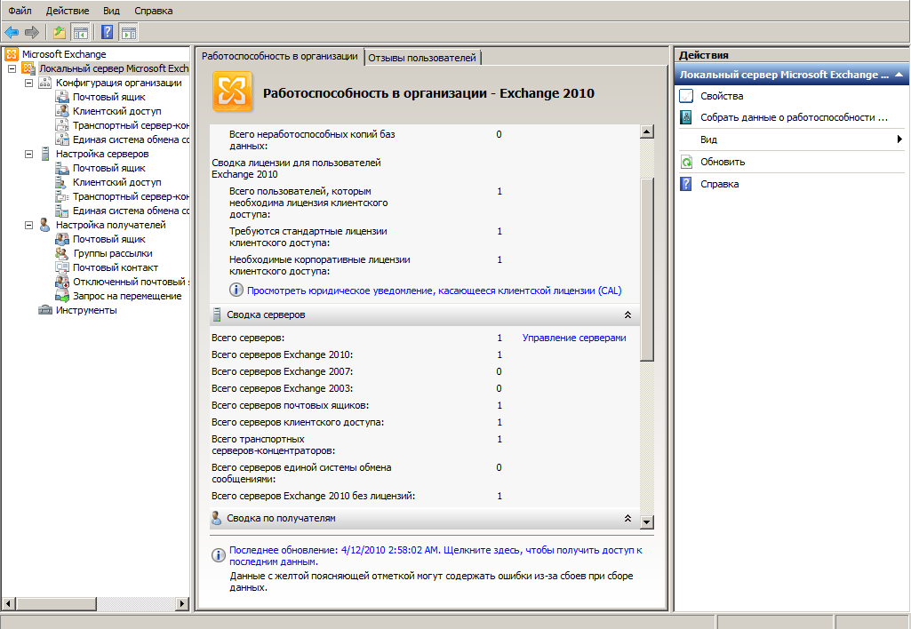Viewport: 911px width, 629px height.
Task: Open the Управление серверами link
Action: tap(574, 338)
